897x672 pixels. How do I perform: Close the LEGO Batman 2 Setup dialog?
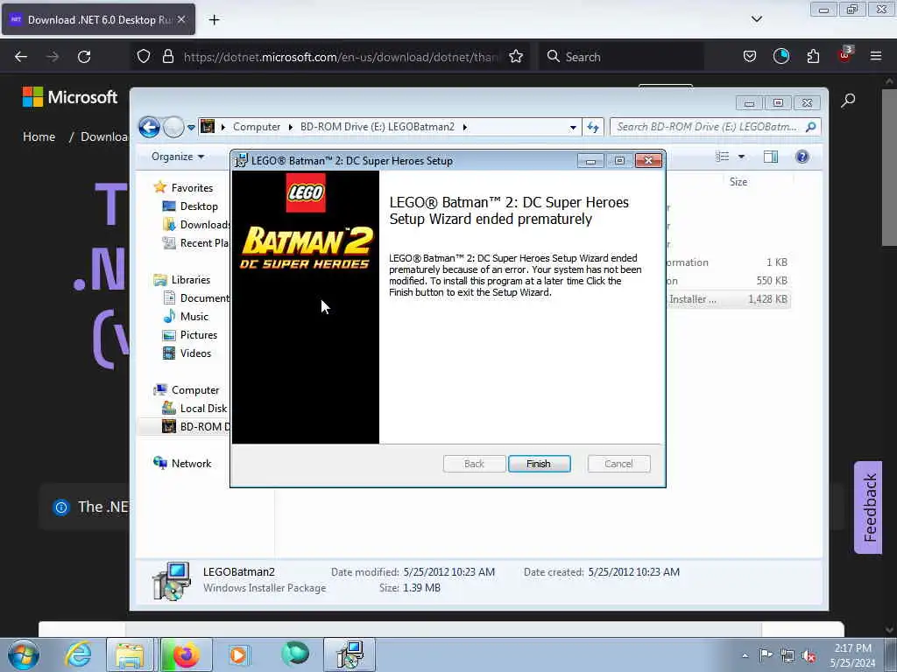pos(648,161)
